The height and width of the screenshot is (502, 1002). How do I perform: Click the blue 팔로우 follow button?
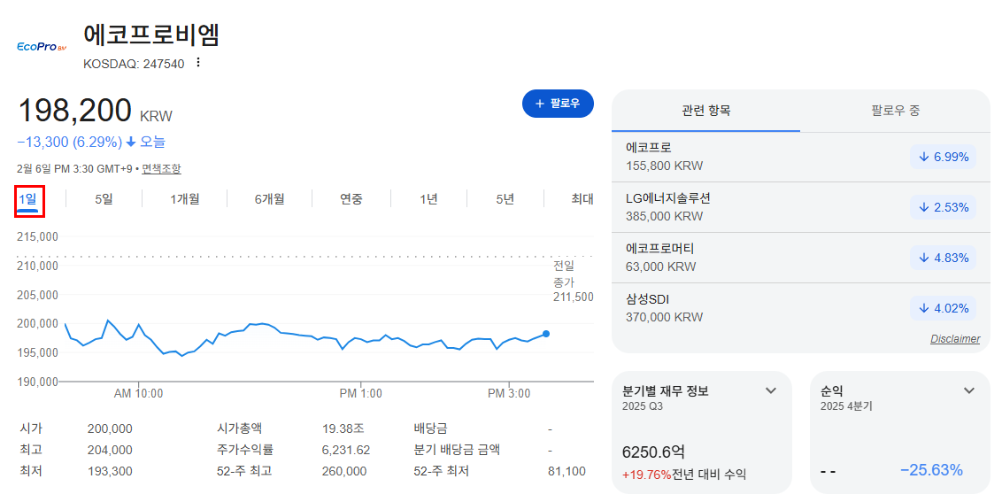click(x=558, y=104)
